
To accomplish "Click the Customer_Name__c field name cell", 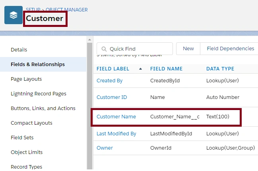I will (x=175, y=117).
